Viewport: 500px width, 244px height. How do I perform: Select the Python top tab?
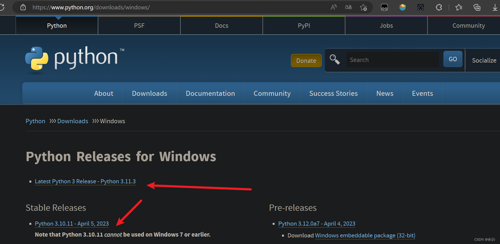click(57, 26)
